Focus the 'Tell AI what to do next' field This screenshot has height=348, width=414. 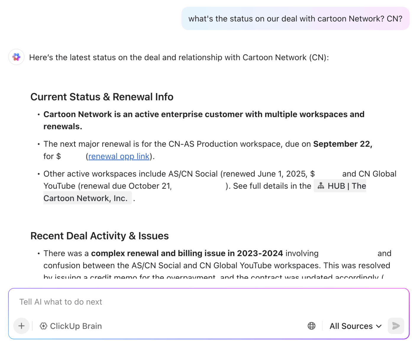point(208,302)
